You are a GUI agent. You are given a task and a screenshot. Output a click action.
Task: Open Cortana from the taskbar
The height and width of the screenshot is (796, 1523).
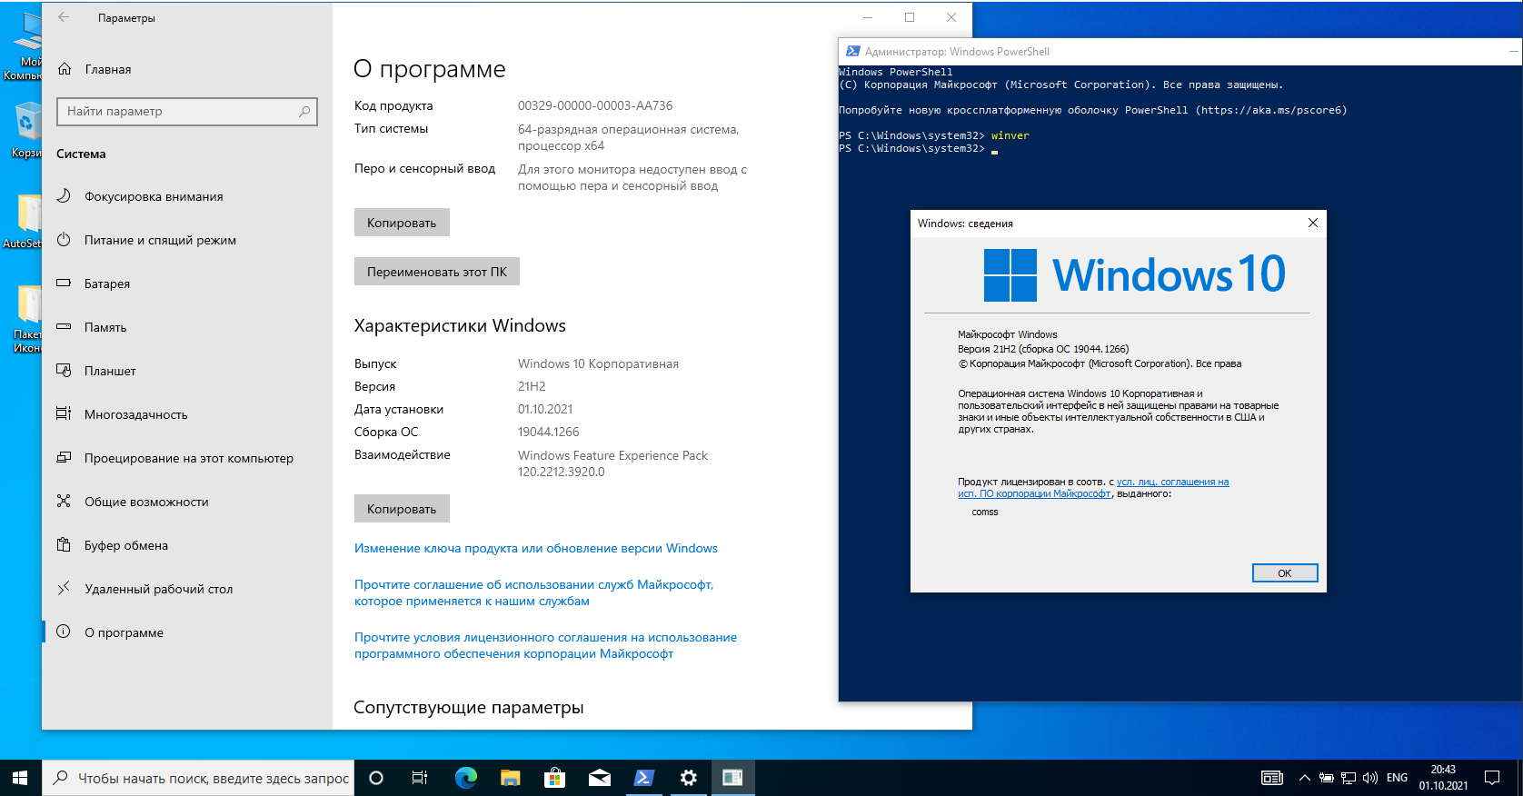(376, 778)
